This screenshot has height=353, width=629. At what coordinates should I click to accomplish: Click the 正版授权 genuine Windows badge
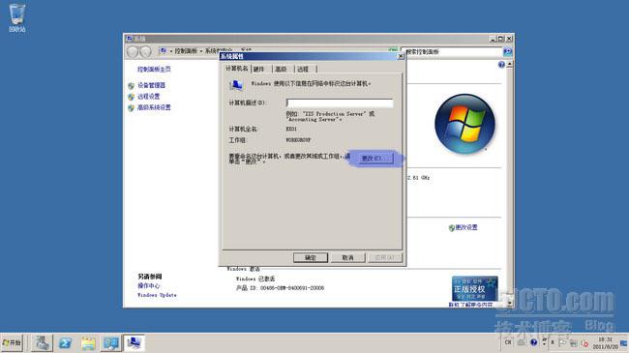[x=474, y=288]
